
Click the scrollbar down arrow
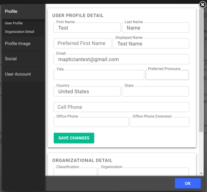tap(201, 173)
